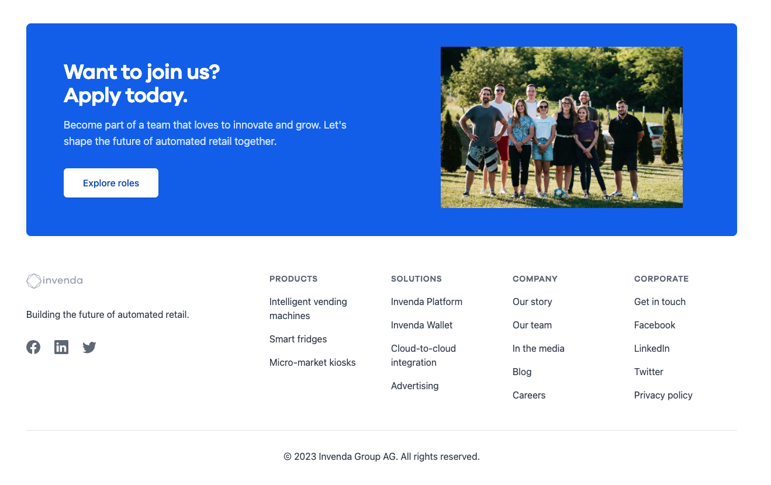Click 'Building the future of automated retail' tagline
This screenshot has height=485, width=771.
click(x=108, y=314)
